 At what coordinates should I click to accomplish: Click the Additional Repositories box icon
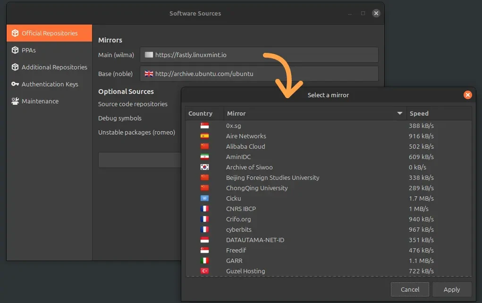pos(15,67)
